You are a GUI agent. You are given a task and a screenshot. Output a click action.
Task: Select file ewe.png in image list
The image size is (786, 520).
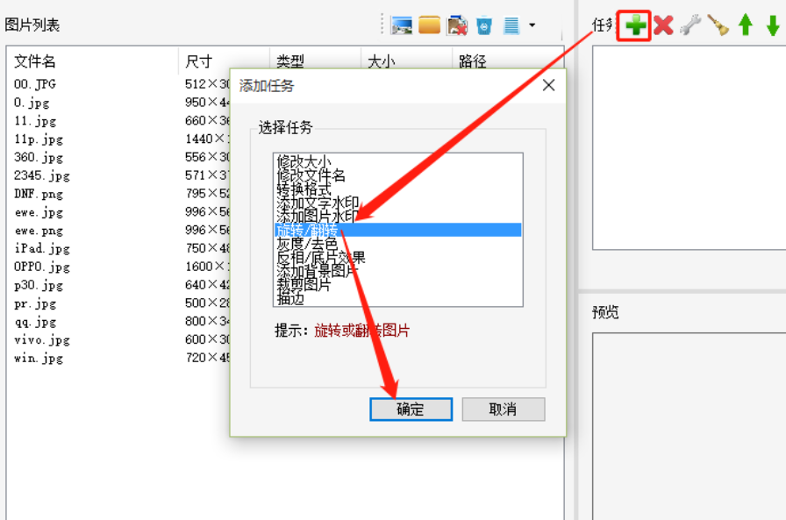(x=39, y=231)
